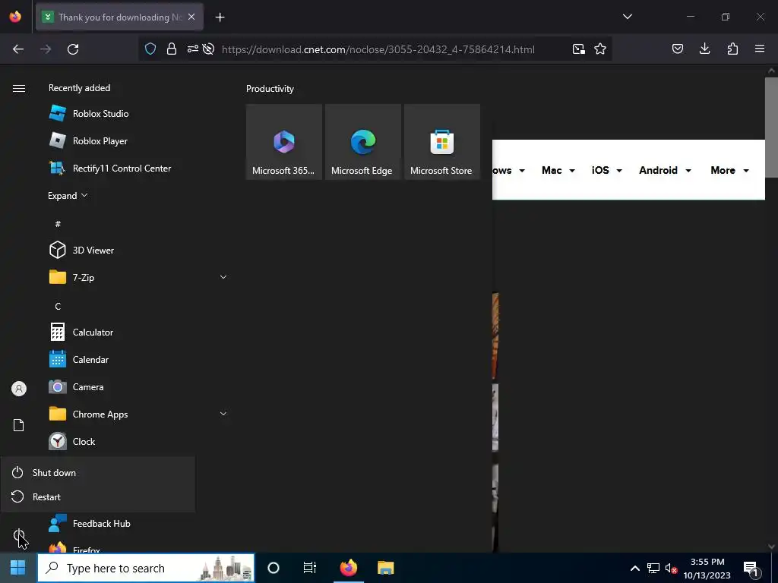Open Firefox downloads panel
This screenshot has width=778, height=583.
click(x=704, y=49)
